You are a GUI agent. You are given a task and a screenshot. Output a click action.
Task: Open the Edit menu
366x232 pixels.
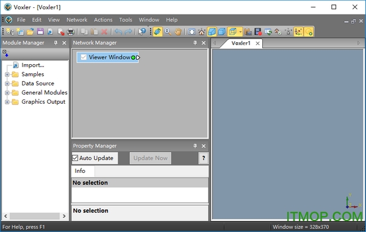point(37,20)
